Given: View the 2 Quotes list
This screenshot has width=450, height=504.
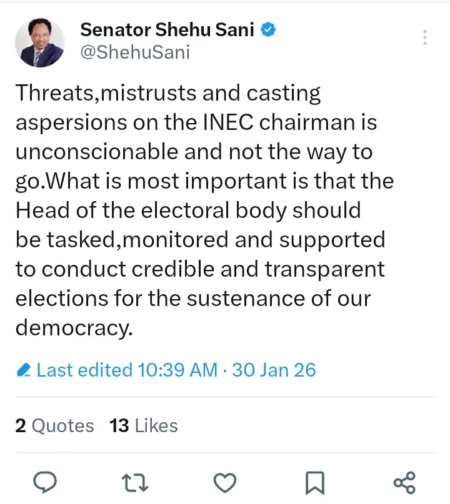Looking at the screenshot, I should coord(54,426).
